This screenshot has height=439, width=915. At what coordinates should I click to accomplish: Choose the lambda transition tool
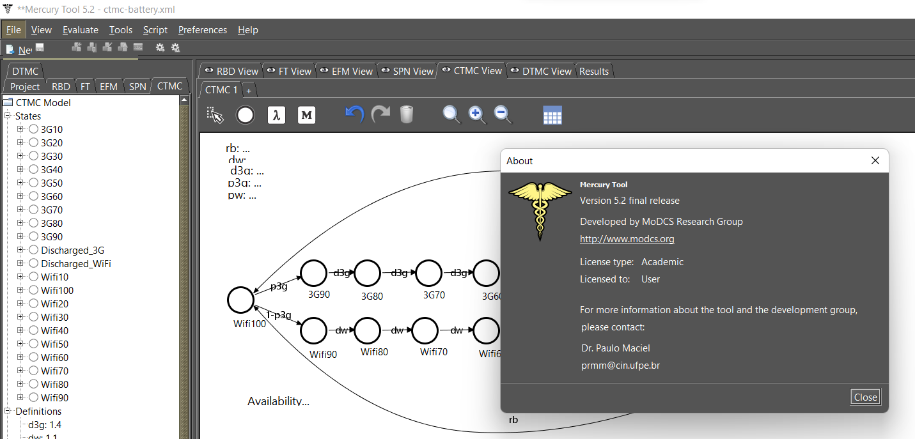coord(276,115)
